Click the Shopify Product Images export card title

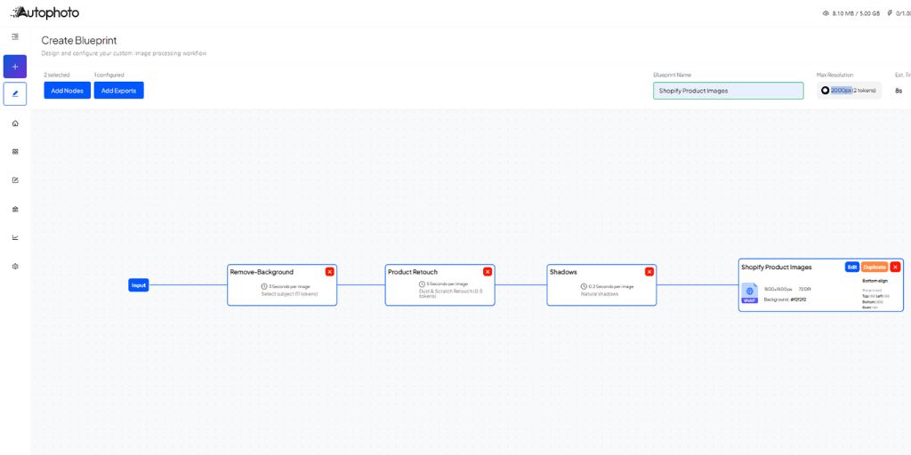point(776,267)
